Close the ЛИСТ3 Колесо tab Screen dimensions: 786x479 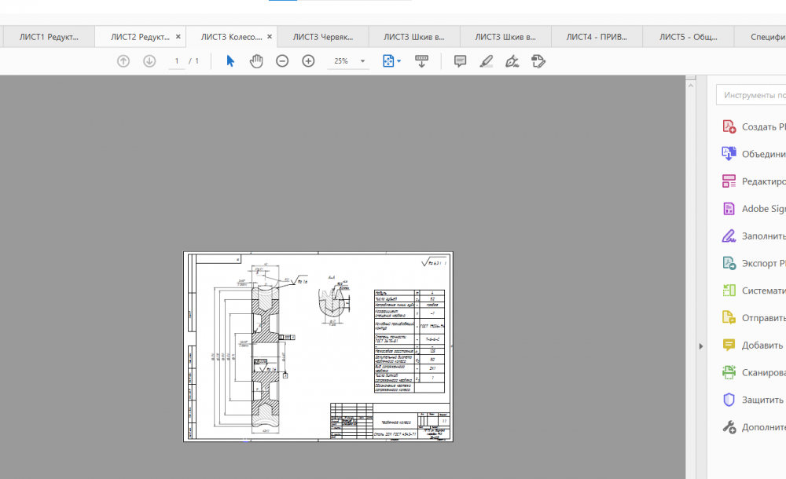[x=270, y=37]
